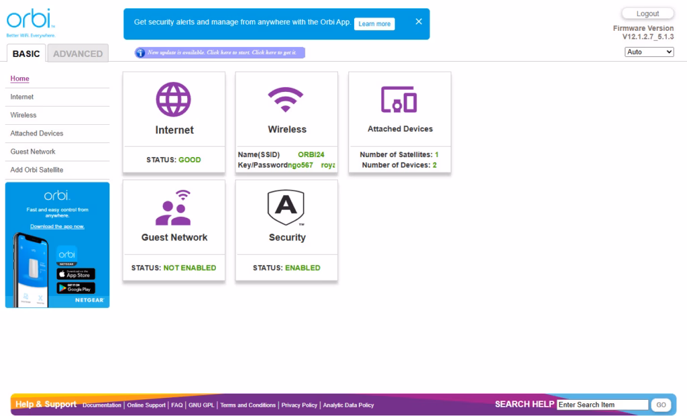The image size is (687, 416).
Task: Dismiss the Orbi App banner with the X
Action: coord(419,21)
